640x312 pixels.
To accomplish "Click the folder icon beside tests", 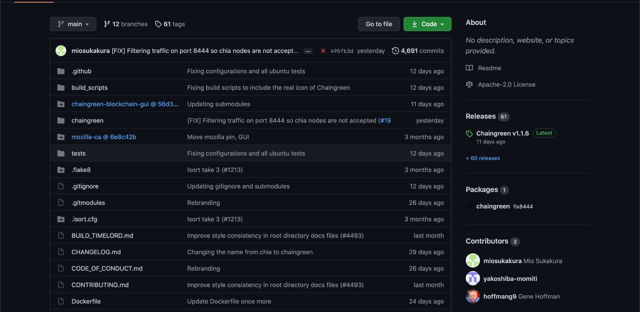I will click(61, 153).
